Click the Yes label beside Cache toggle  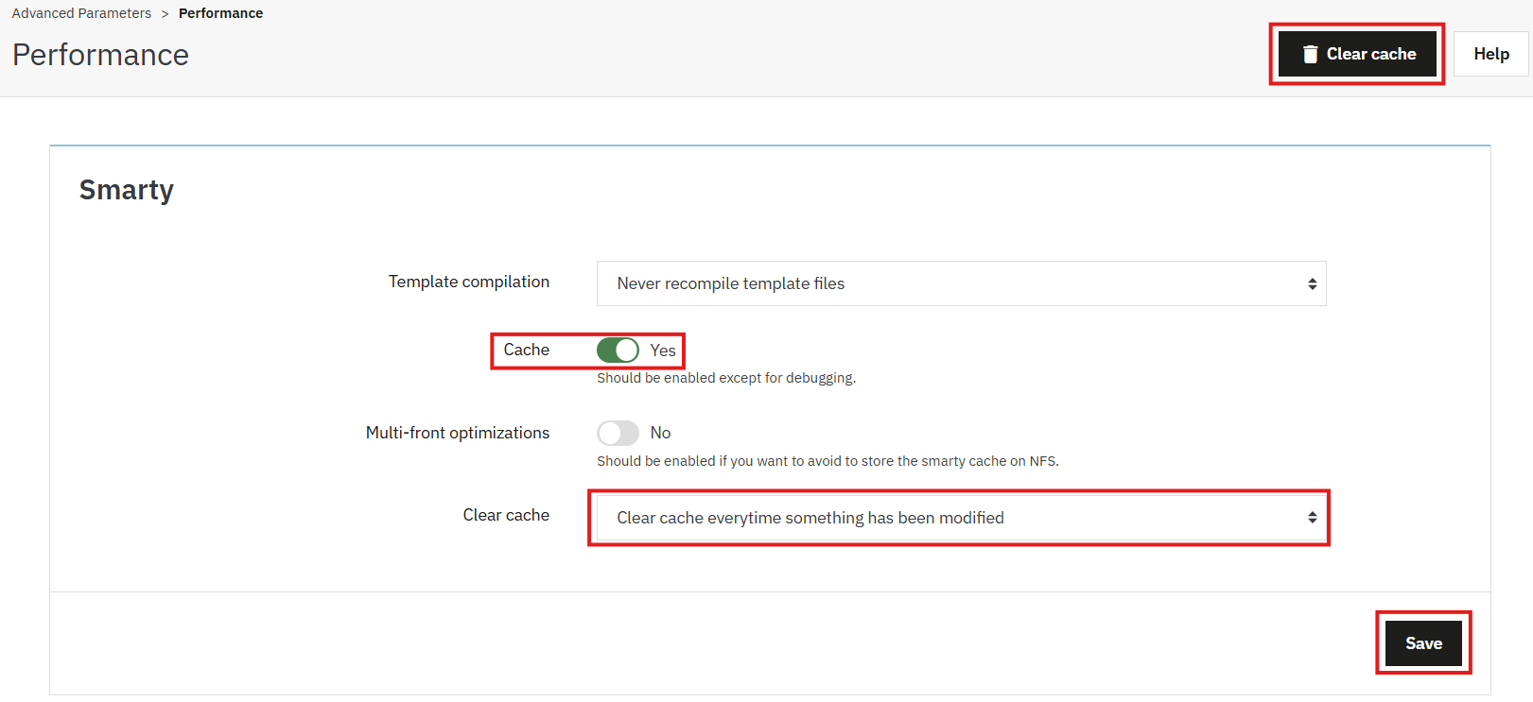coord(663,351)
